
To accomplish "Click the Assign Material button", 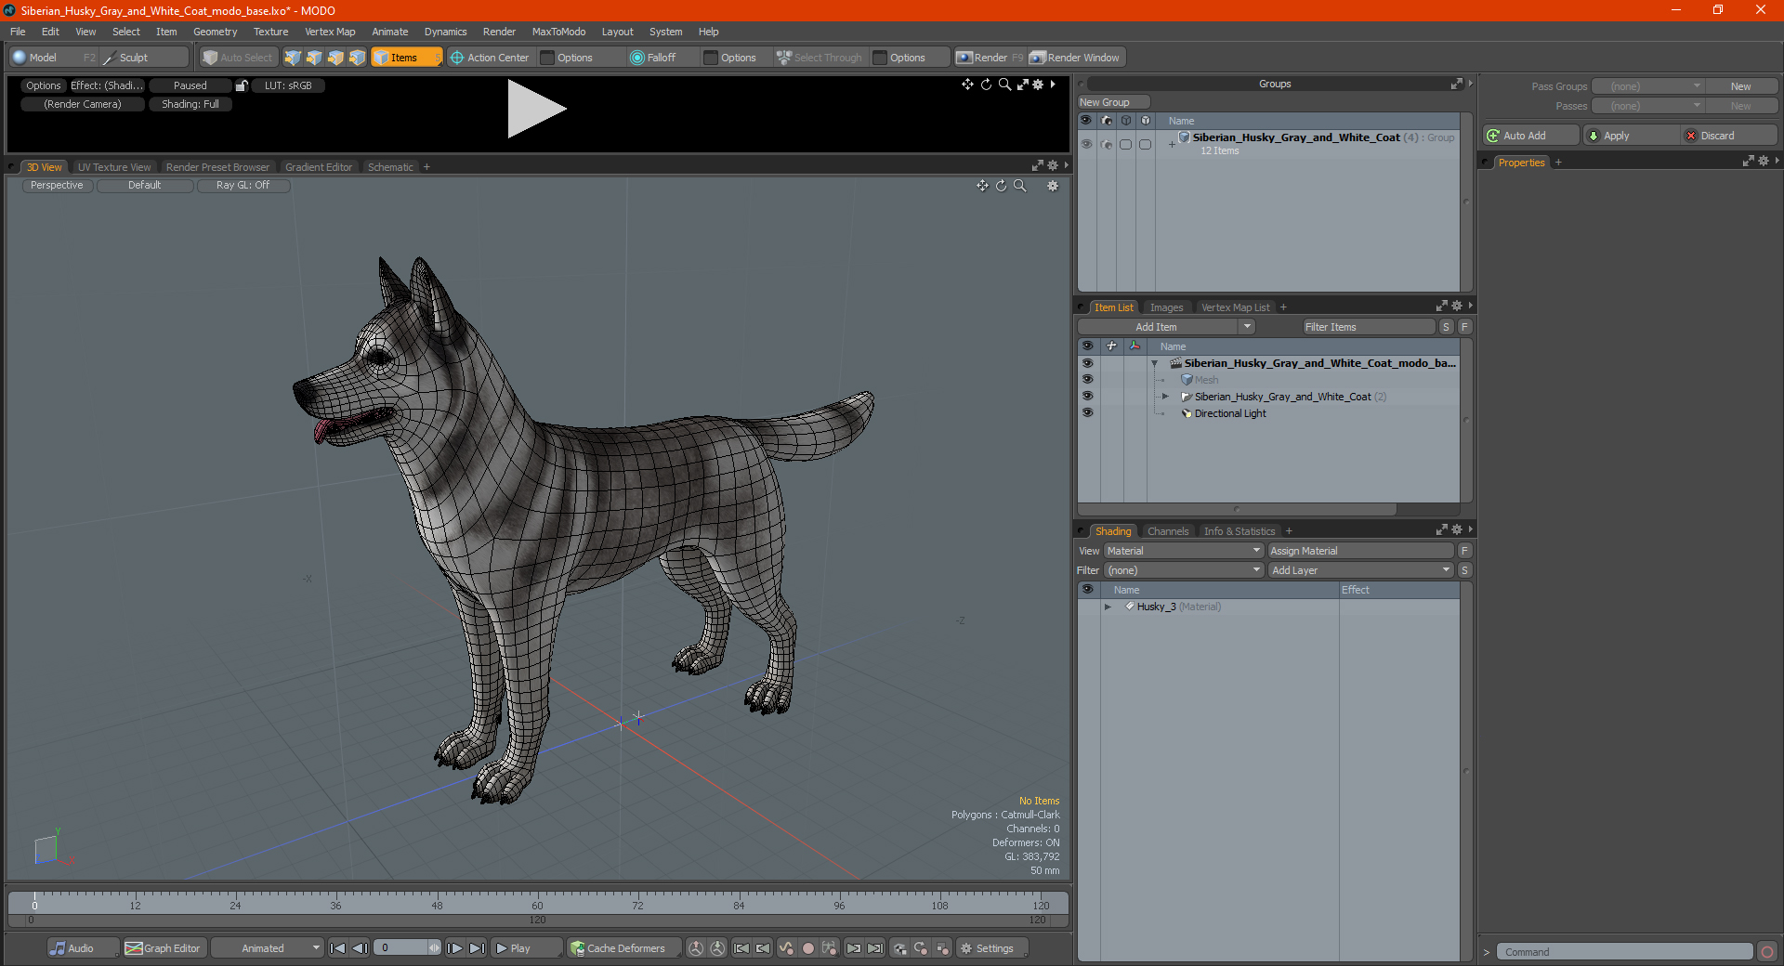I will (x=1360, y=551).
